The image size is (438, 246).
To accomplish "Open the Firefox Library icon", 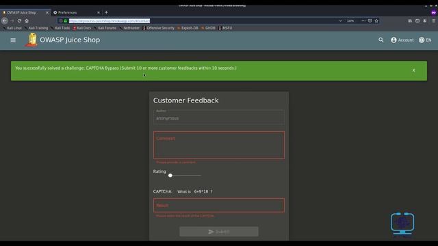I will (x=410, y=20).
